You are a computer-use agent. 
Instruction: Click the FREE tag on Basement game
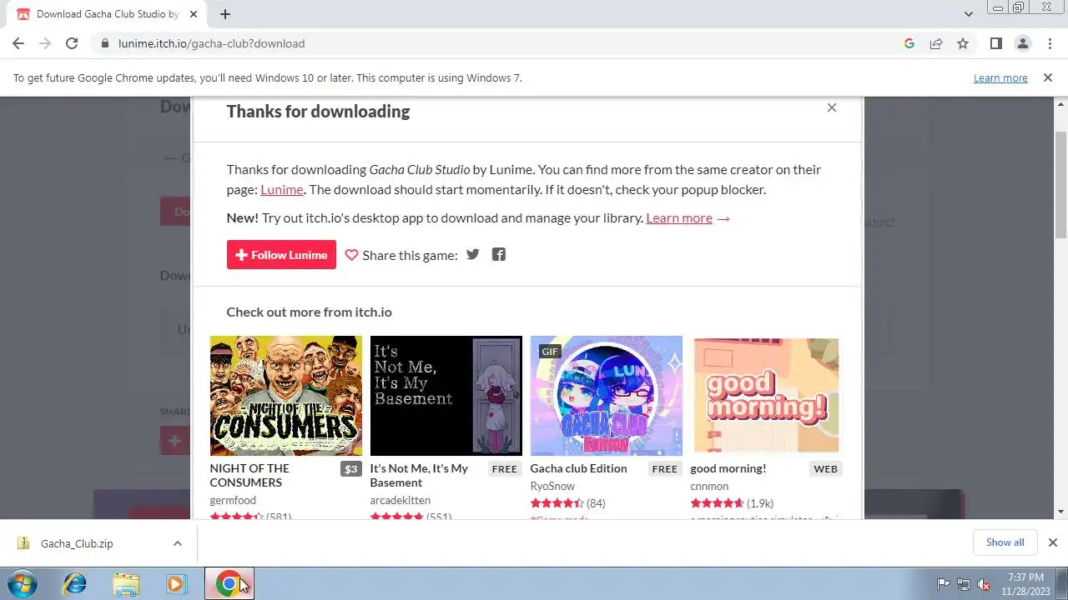505,469
